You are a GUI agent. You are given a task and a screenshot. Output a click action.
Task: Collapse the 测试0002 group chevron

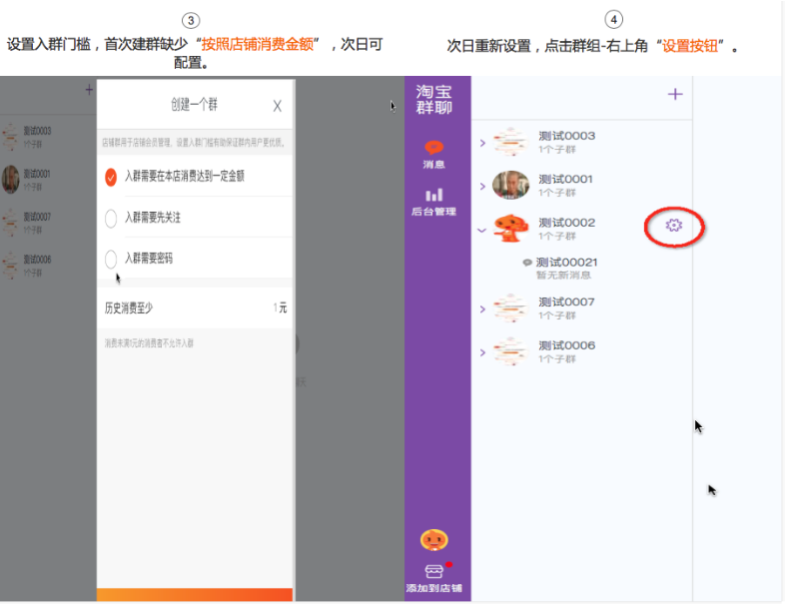tap(482, 231)
